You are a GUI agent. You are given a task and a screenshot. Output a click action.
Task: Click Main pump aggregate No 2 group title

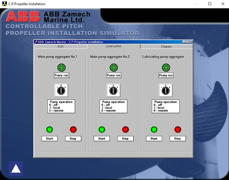coord(110,57)
